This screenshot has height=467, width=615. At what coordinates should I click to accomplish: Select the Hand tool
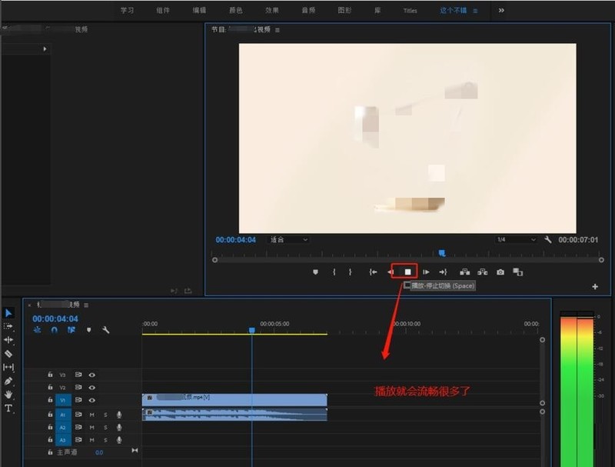pyautogui.click(x=8, y=394)
